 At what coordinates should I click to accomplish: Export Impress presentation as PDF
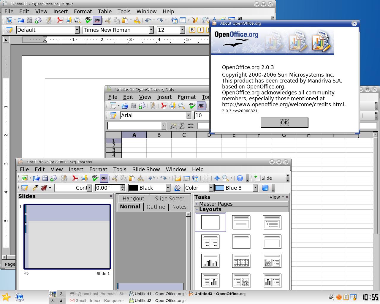coord(75,178)
